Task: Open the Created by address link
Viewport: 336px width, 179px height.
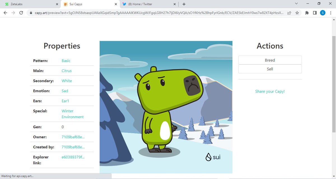Action: click(x=73, y=147)
